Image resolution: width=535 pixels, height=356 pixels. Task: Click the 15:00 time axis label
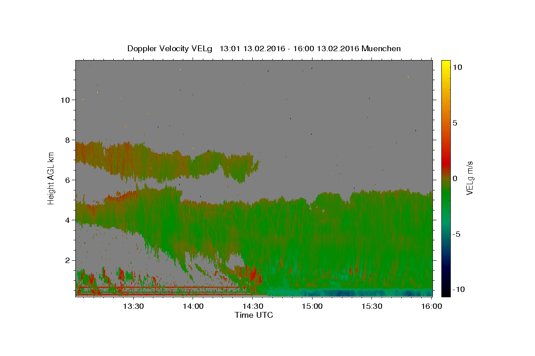[312, 306]
